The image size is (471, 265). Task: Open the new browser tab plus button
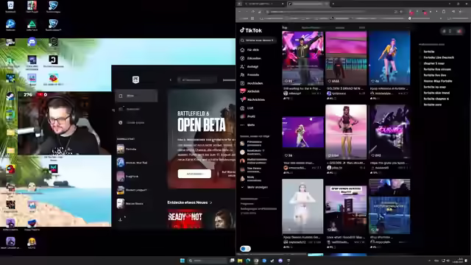(333, 4)
